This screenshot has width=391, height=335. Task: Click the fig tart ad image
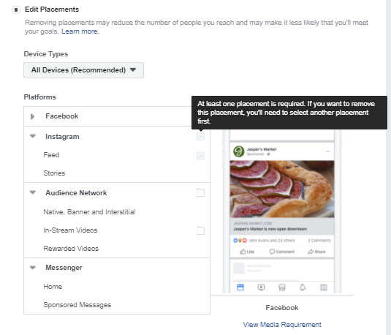[282, 189]
